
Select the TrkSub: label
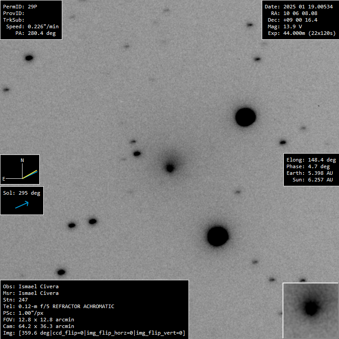[14, 20]
